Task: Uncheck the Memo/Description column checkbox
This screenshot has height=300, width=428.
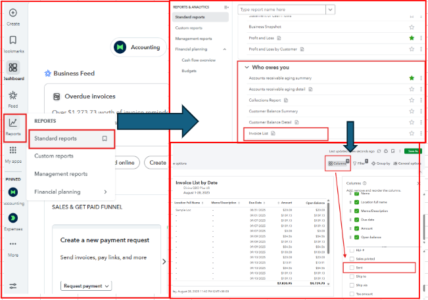Action: pyautogui.click(x=356, y=211)
